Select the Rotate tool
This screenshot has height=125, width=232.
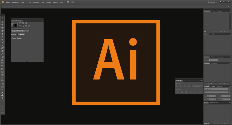click(x=2, y=54)
